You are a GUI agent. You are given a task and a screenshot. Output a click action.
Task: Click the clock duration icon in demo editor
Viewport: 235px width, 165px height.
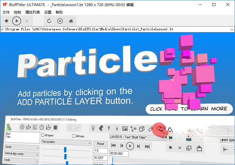point(42,127)
